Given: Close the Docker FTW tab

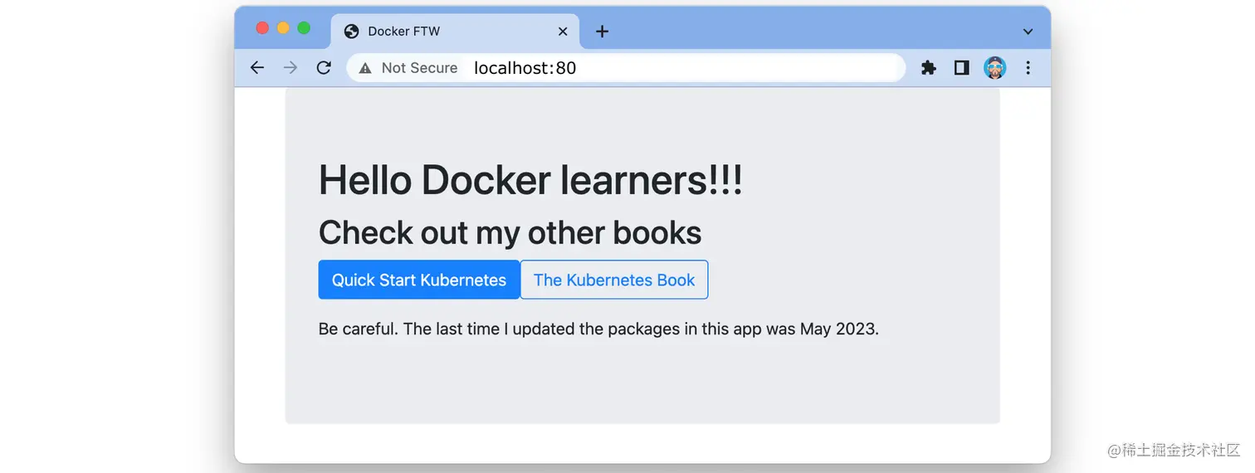Looking at the screenshot, I should click(x=563, y=32).
